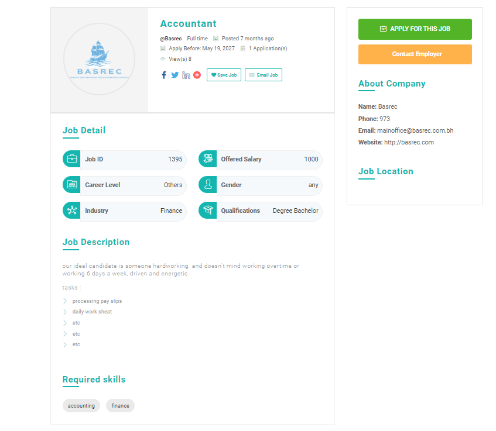Apply for this job
This screenshot has width=496, height=431.
pos(415,29)
